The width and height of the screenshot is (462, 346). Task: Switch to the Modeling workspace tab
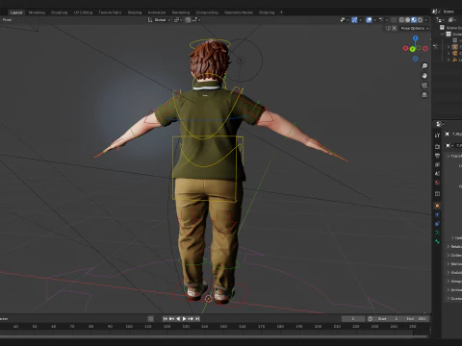[37, 12]
